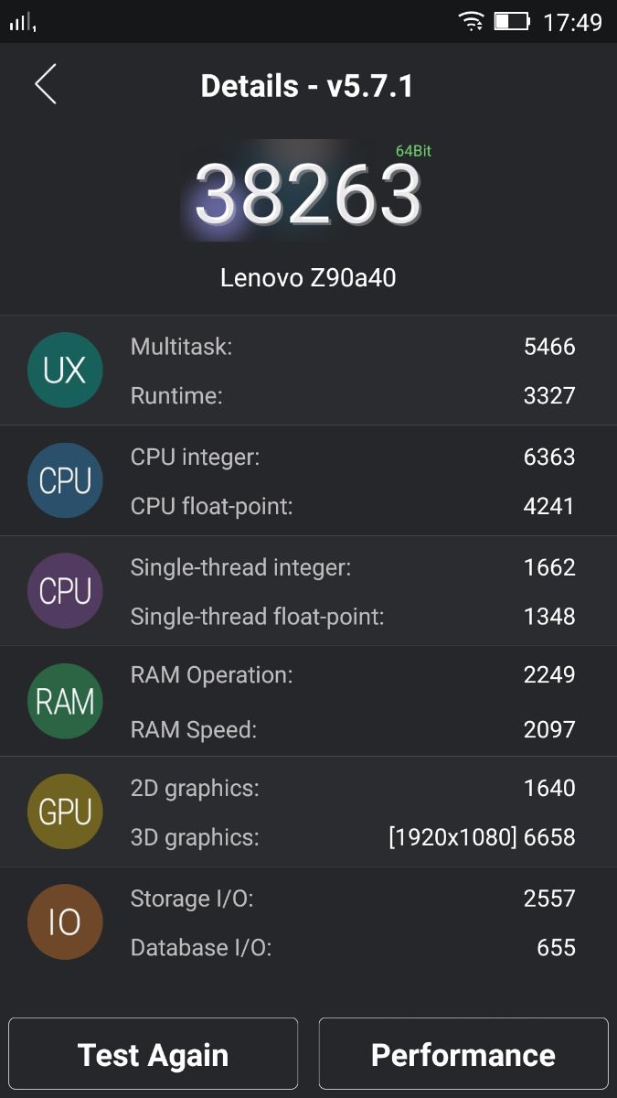
Task: Select the CPU integer score row
Action: [x=352, y=457]
